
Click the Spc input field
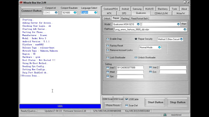click(x=130, y=76)
